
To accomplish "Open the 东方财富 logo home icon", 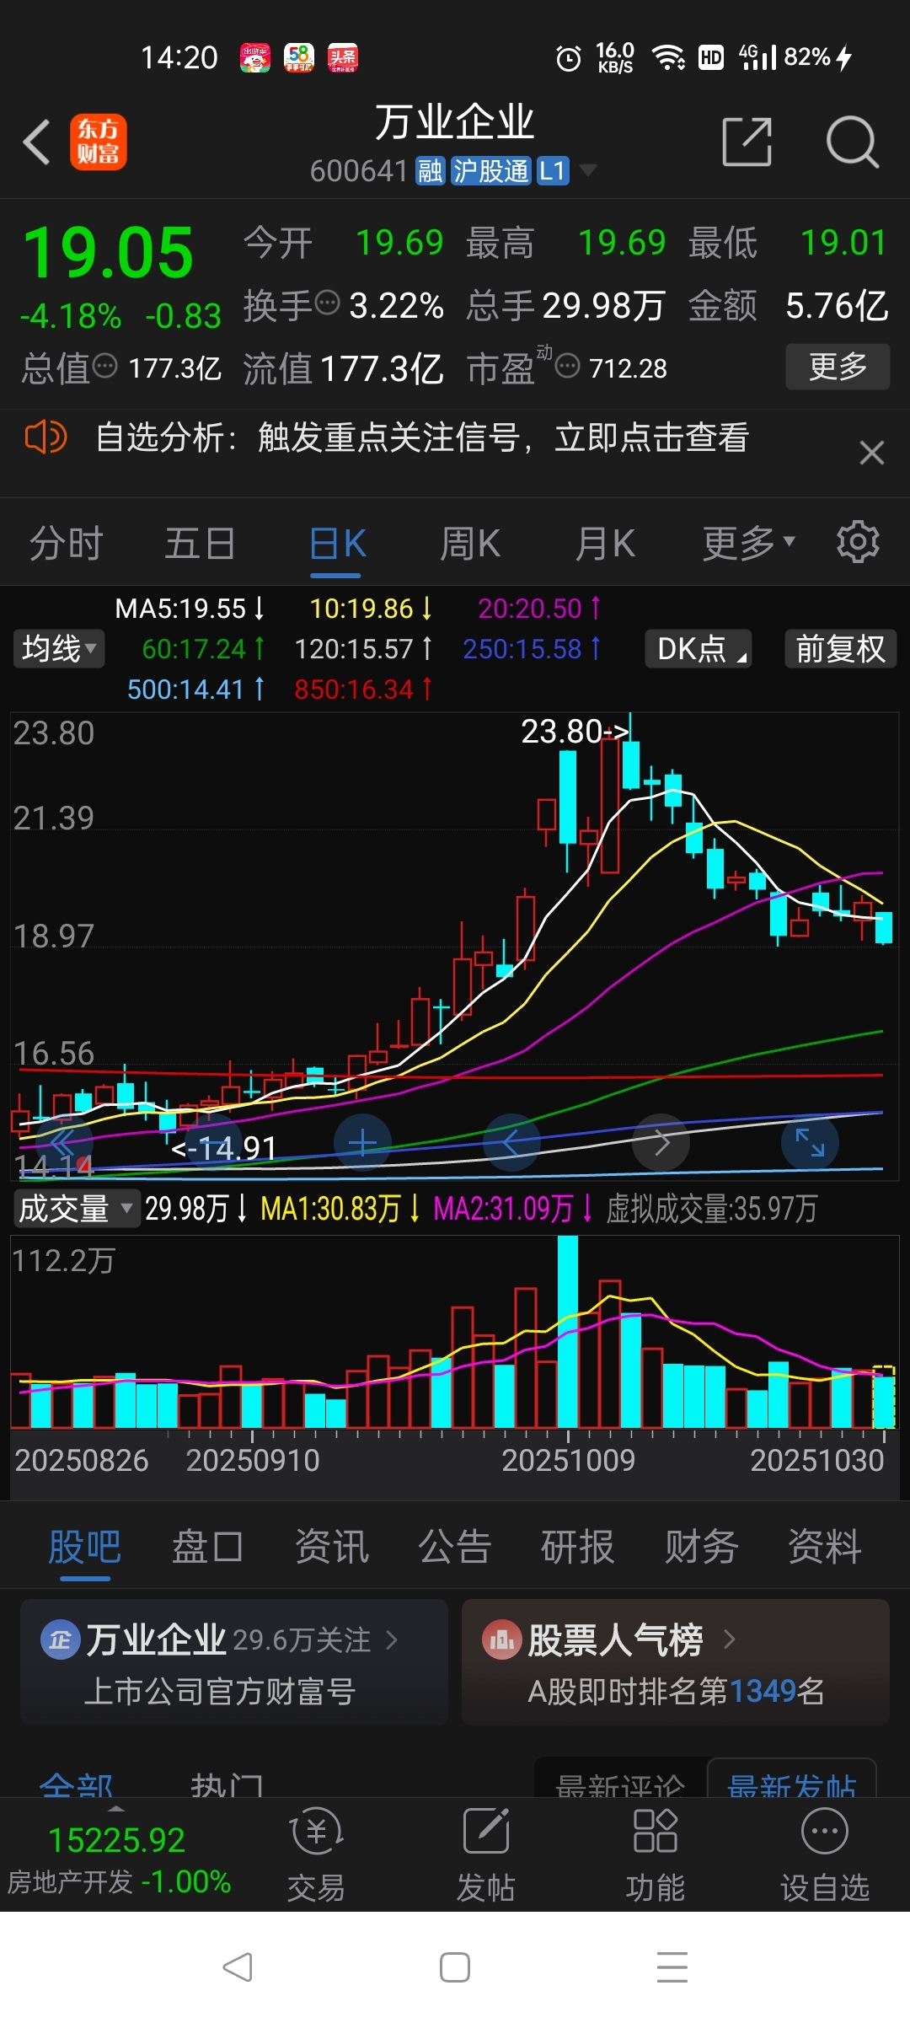I will pos(98,142).
